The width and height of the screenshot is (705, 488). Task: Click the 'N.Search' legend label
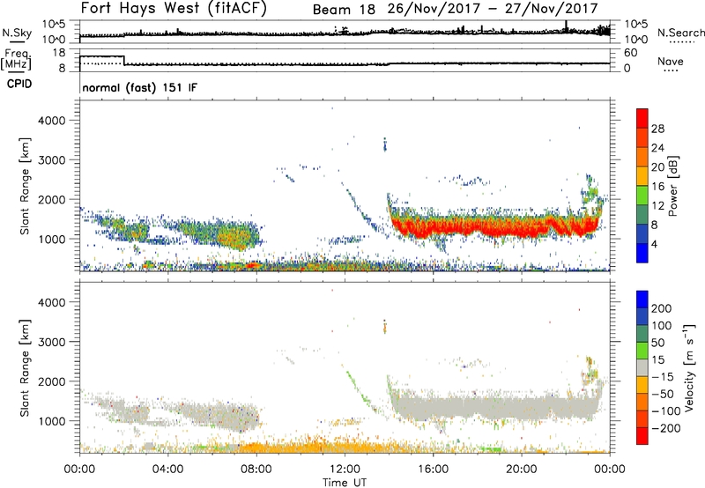680,33
